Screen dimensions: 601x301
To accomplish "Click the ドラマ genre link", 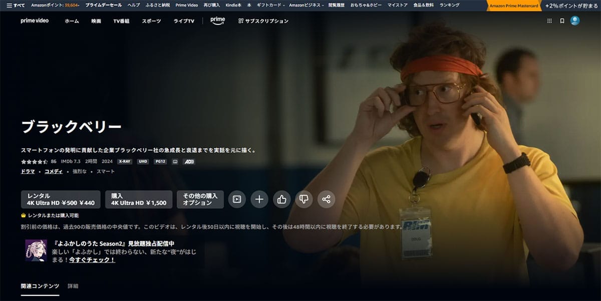I will pyautogui.click(x=28, y=171).
